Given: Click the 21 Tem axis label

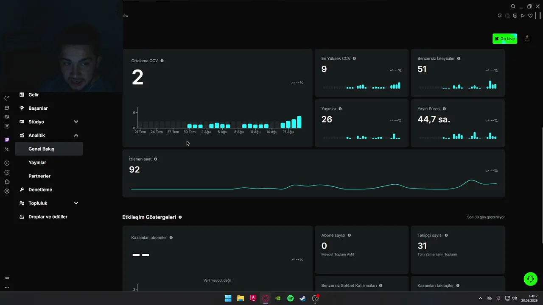Looking at the screenshot, I should (140, 132).
